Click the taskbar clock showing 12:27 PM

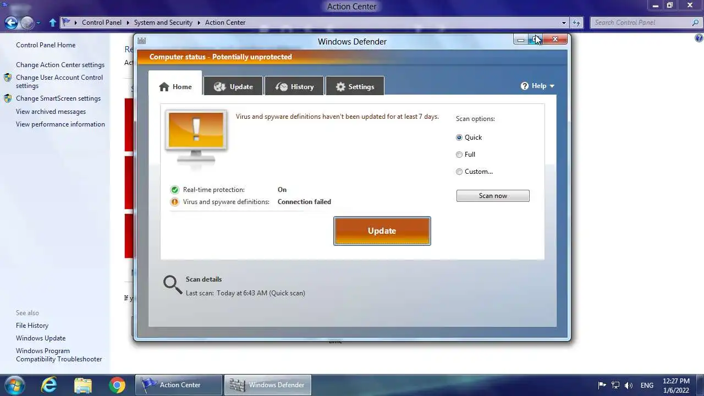pos(676,385)
